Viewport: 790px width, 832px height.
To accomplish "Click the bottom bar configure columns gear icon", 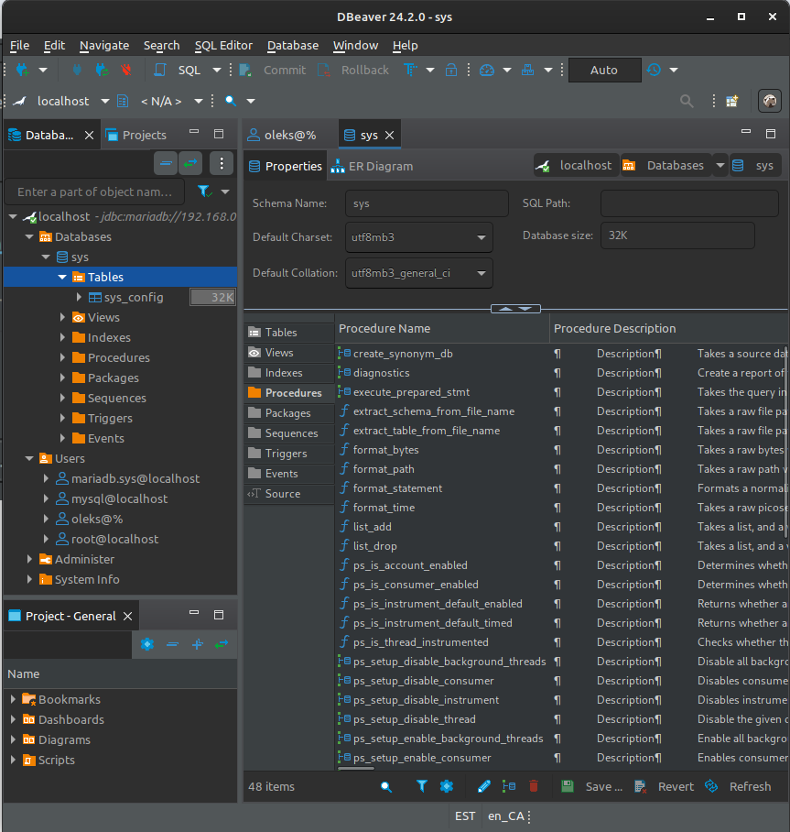I will click(447, 786).
